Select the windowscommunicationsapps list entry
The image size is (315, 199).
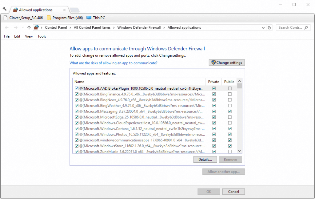coord(155,140)
